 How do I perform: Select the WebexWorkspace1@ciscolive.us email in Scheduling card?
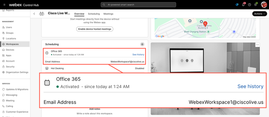click(127, 62)
